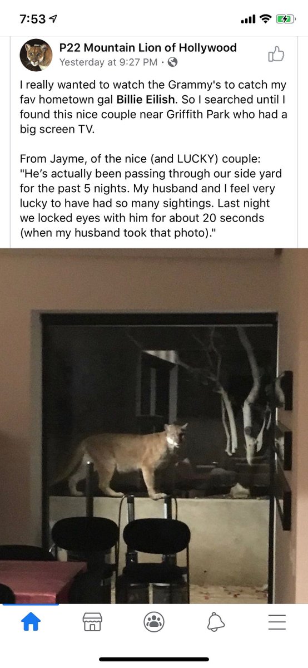Tap the bottom home indicator bar
This screenshot has height=668, width=308.
[x=154, y=660]
